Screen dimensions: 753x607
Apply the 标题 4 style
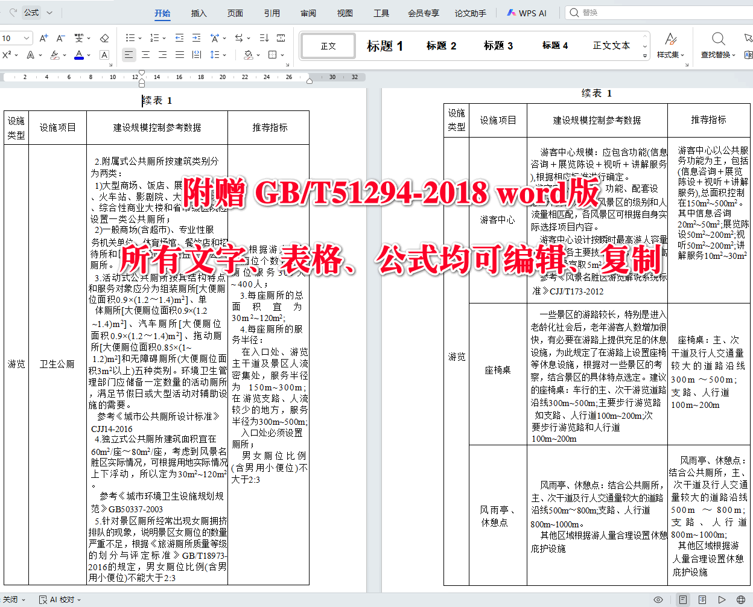[x=555, y=46]
